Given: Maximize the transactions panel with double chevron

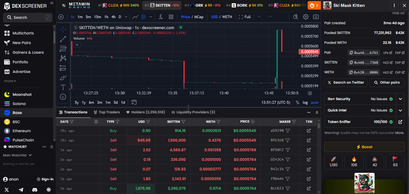Looking at the screenshot, I should tap(317, 113).
